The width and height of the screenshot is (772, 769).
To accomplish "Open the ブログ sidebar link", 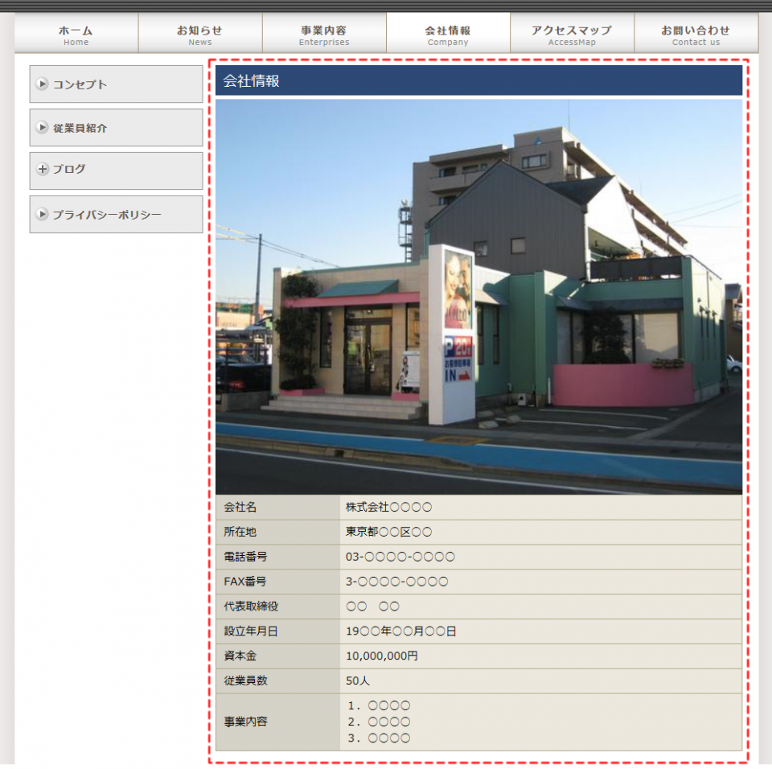I will [x=116, y=171].
